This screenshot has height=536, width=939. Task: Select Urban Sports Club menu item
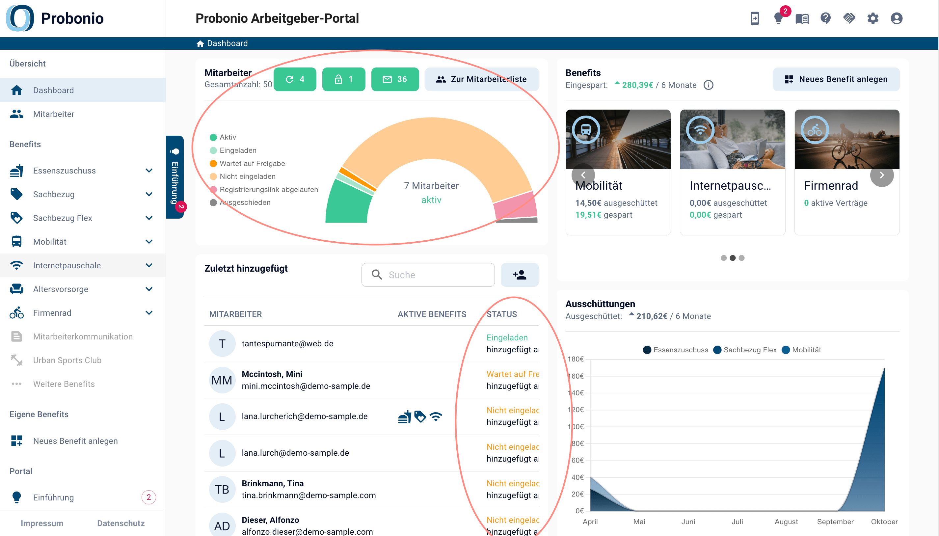(x=83, y=360)
